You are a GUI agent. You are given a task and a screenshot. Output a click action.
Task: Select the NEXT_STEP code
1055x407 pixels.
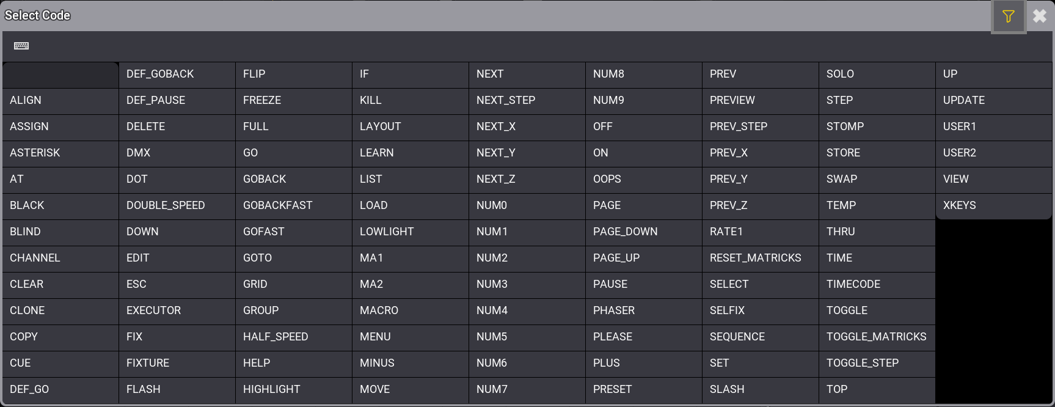click(x=527, y=100)
